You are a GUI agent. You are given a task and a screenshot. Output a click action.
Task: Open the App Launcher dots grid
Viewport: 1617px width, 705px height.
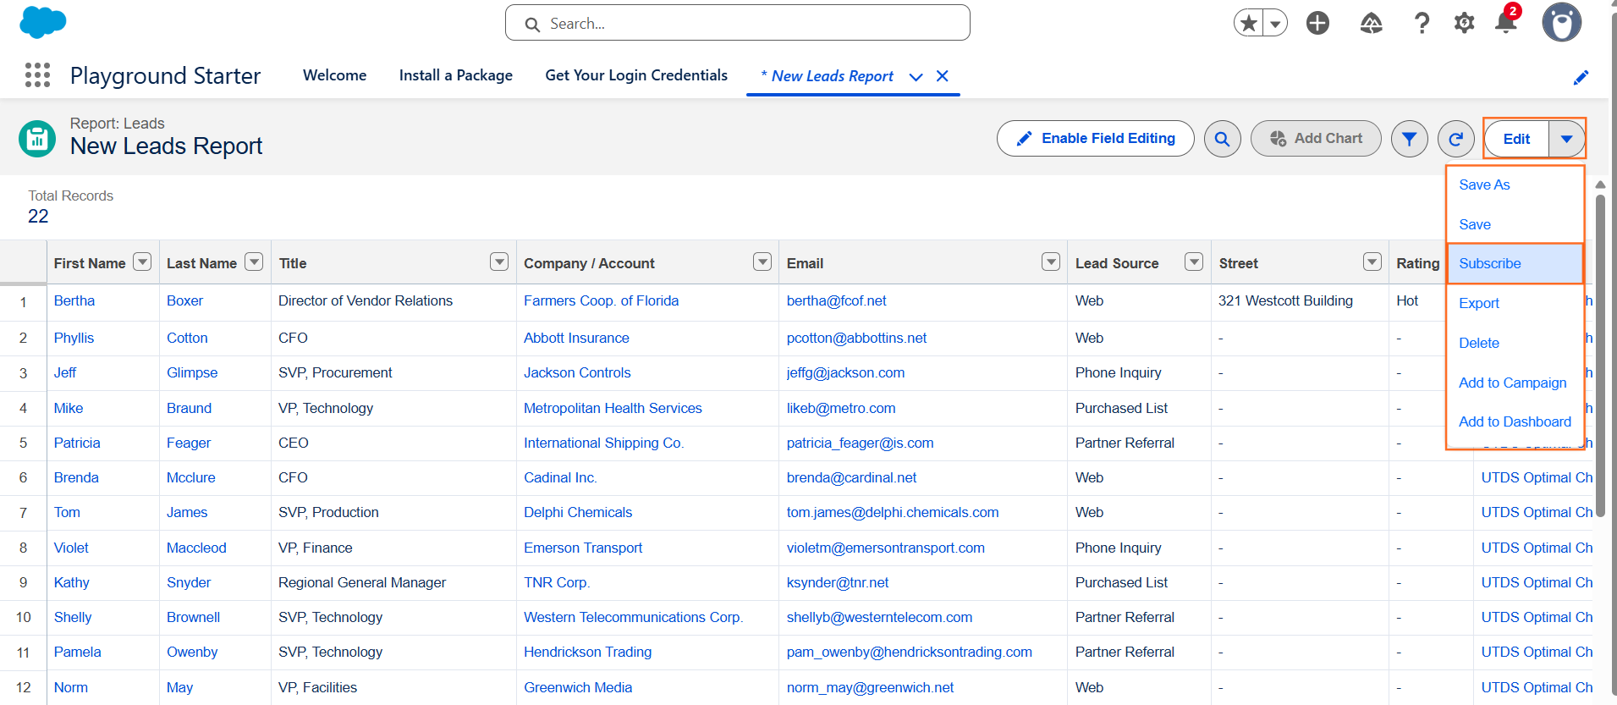click(37, 75)
